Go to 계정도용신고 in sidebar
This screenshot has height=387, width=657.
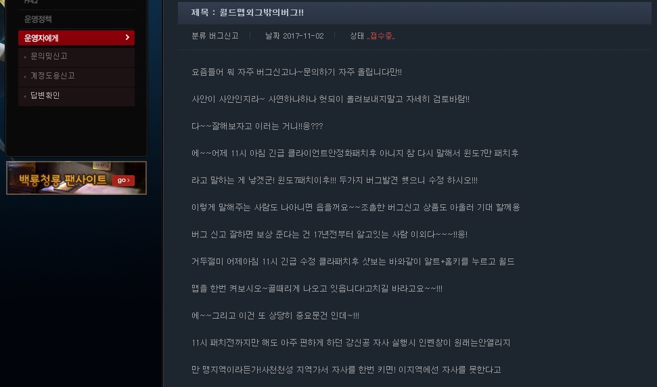[x=53, y=76]
